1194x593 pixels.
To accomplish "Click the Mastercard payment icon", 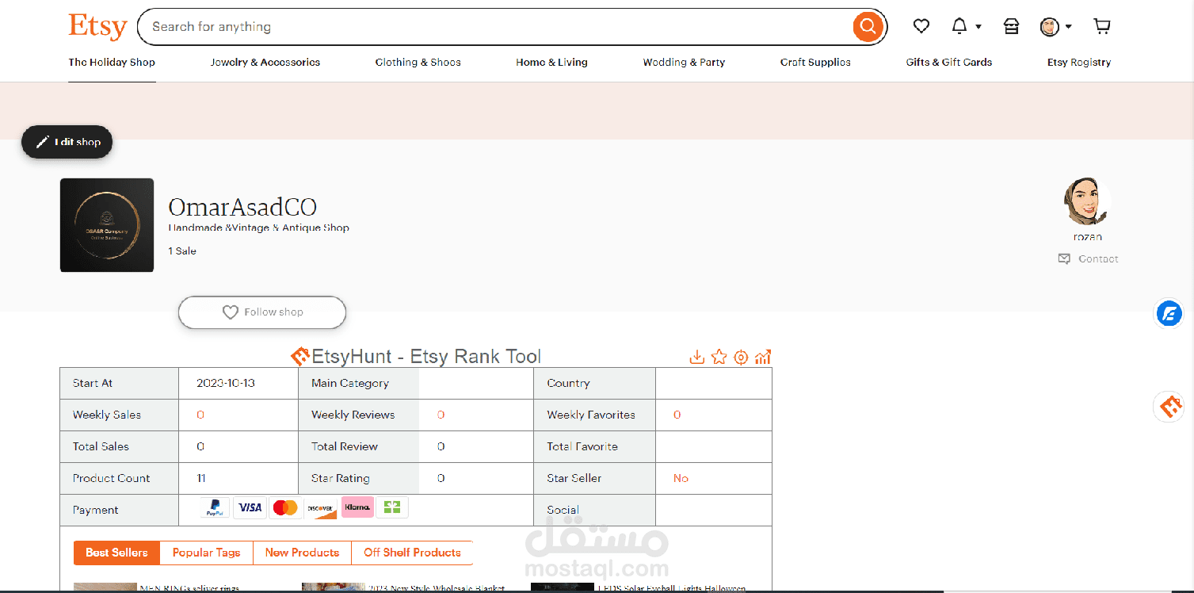I will coord(285,507).
